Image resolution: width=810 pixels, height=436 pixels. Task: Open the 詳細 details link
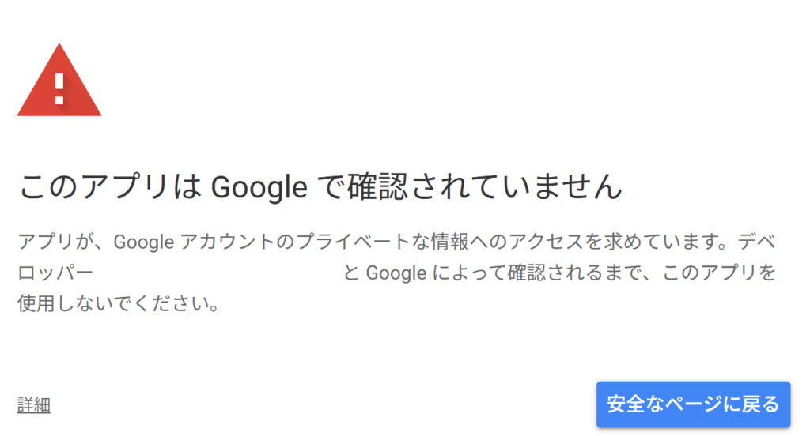click(x=33, y=405)
